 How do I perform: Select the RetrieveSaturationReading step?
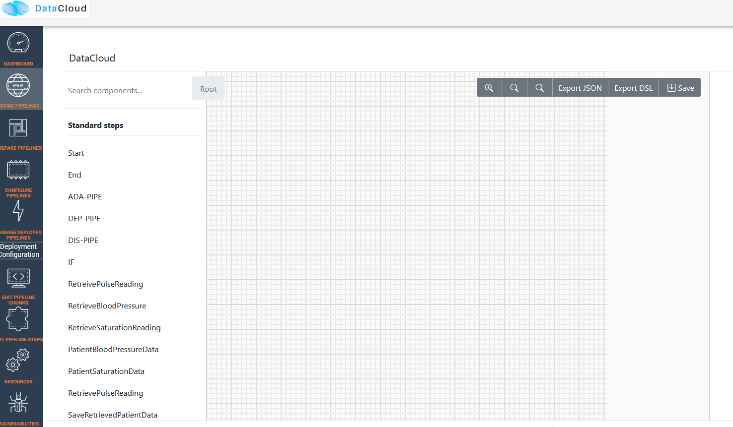pos(114,327)
